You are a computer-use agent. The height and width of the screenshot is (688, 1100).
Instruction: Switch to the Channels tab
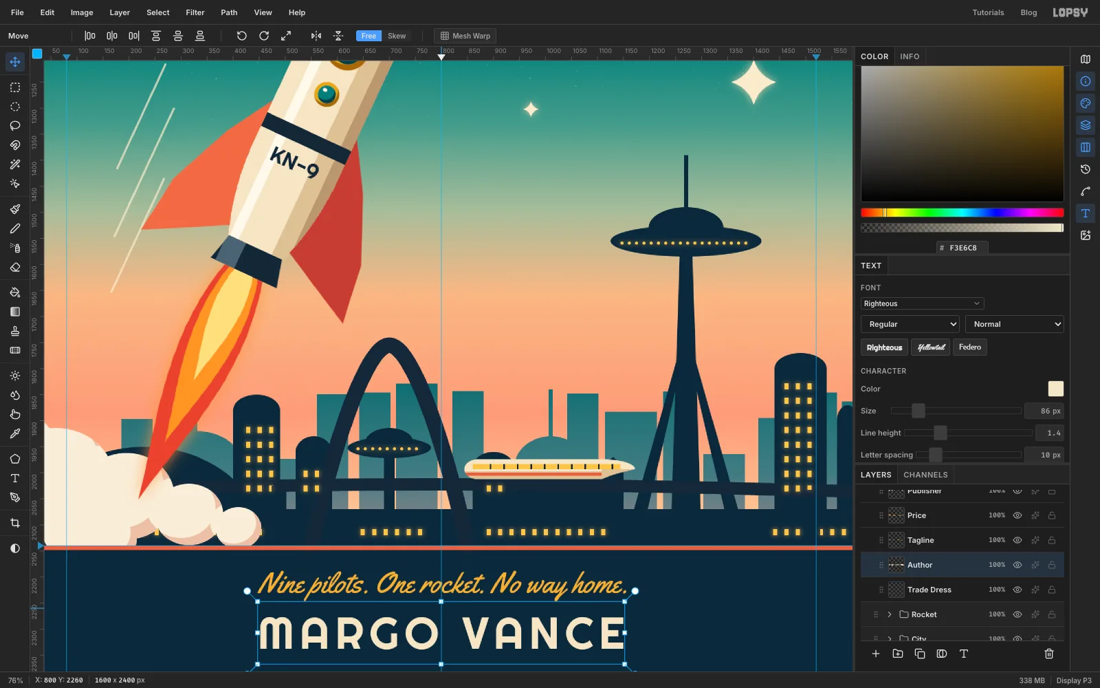click(x=925, y=475)
